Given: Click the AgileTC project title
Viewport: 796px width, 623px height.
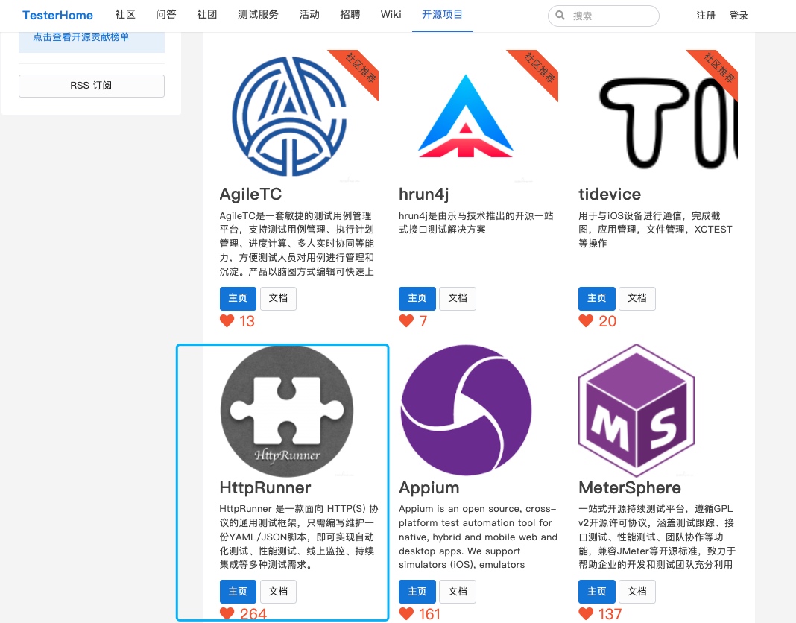Looking at the screenshot, I should [x=250, y=194].
